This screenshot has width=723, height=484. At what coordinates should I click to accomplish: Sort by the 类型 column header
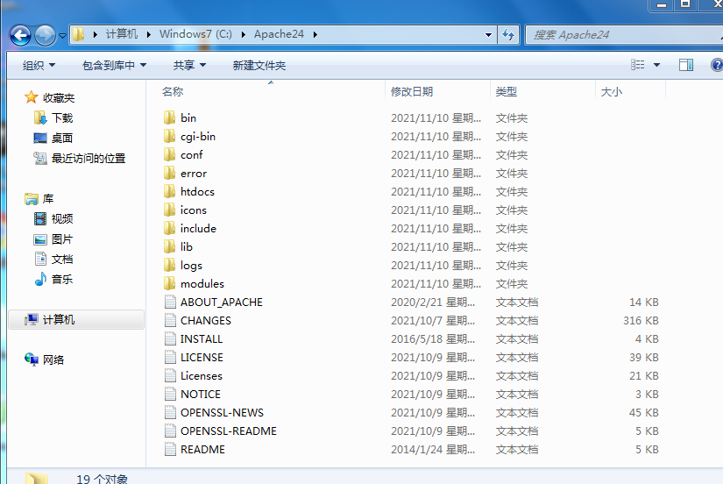pos(507,92)
